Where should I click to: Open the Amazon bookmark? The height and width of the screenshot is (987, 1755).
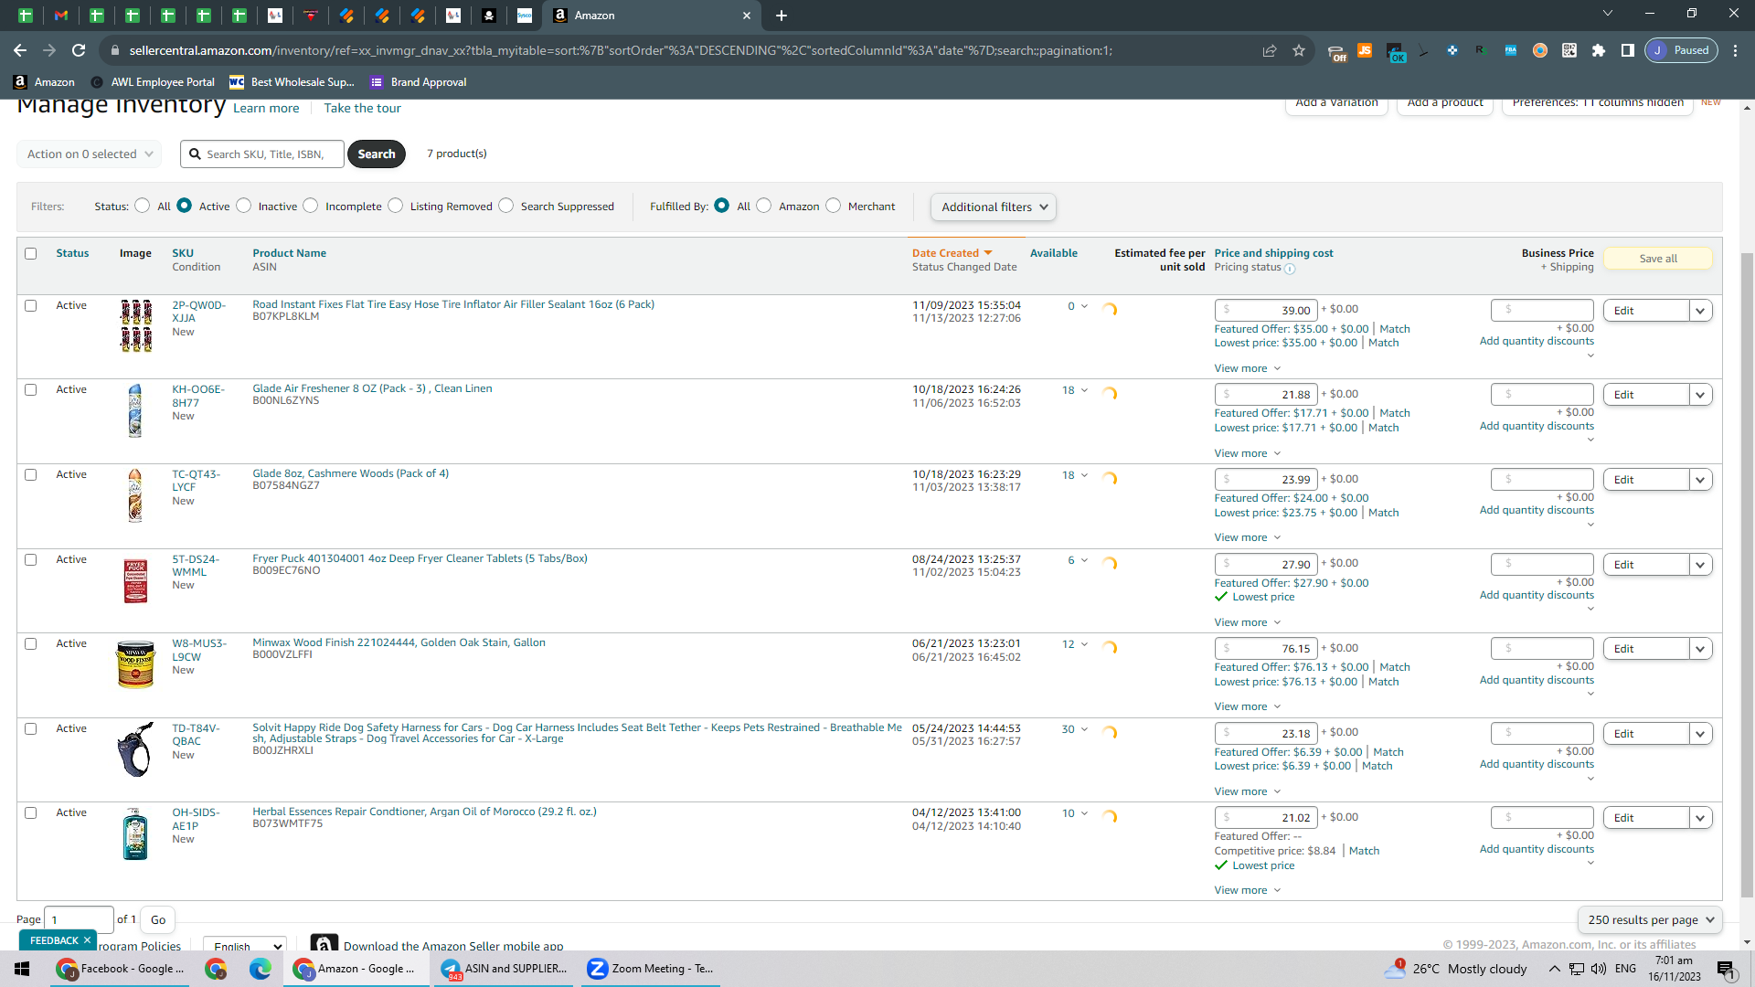pyautogui.click(x=44, y=82)
